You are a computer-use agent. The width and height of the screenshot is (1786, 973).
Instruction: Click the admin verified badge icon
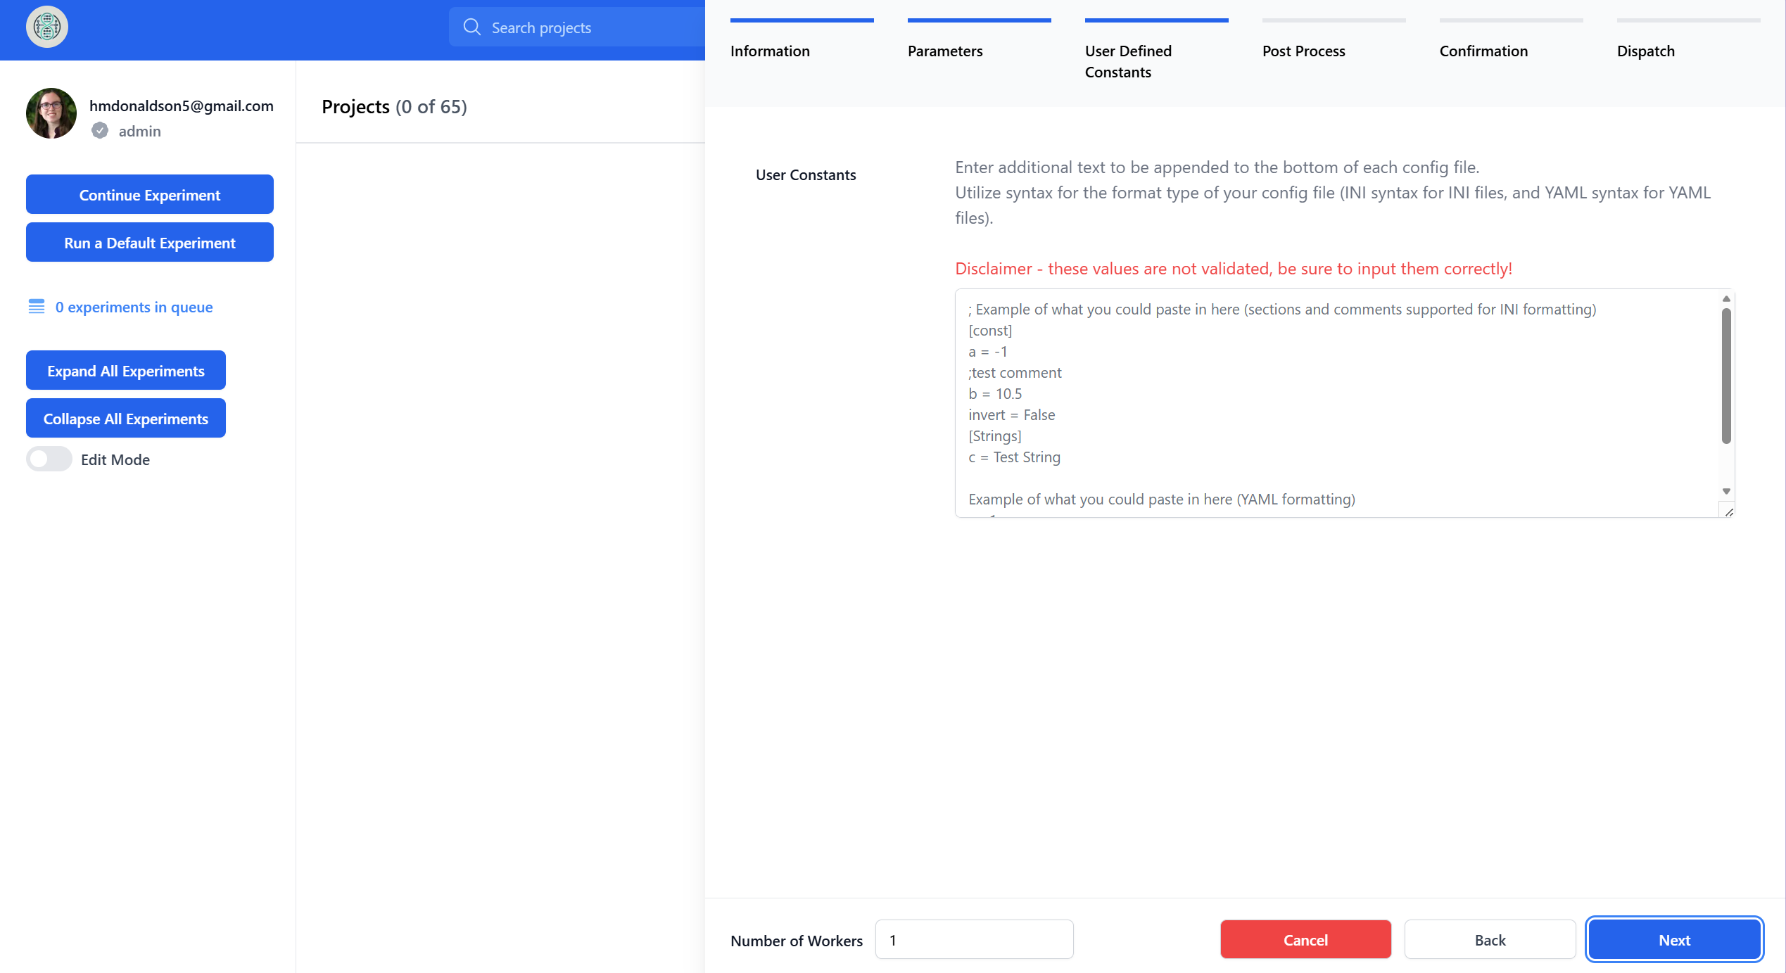[x=100, y=131]
